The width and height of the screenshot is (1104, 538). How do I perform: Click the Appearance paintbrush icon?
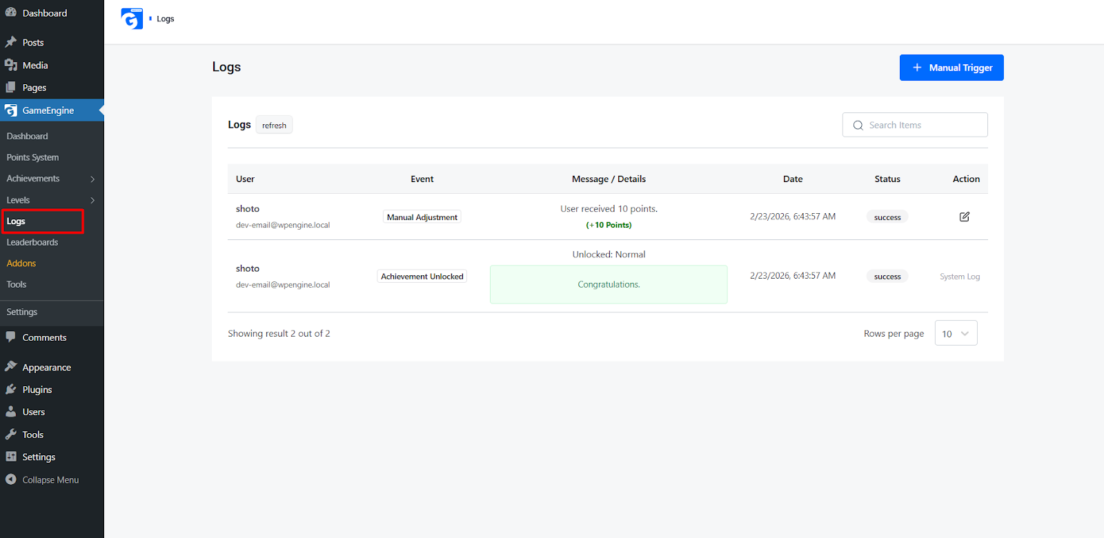[11, 367]
